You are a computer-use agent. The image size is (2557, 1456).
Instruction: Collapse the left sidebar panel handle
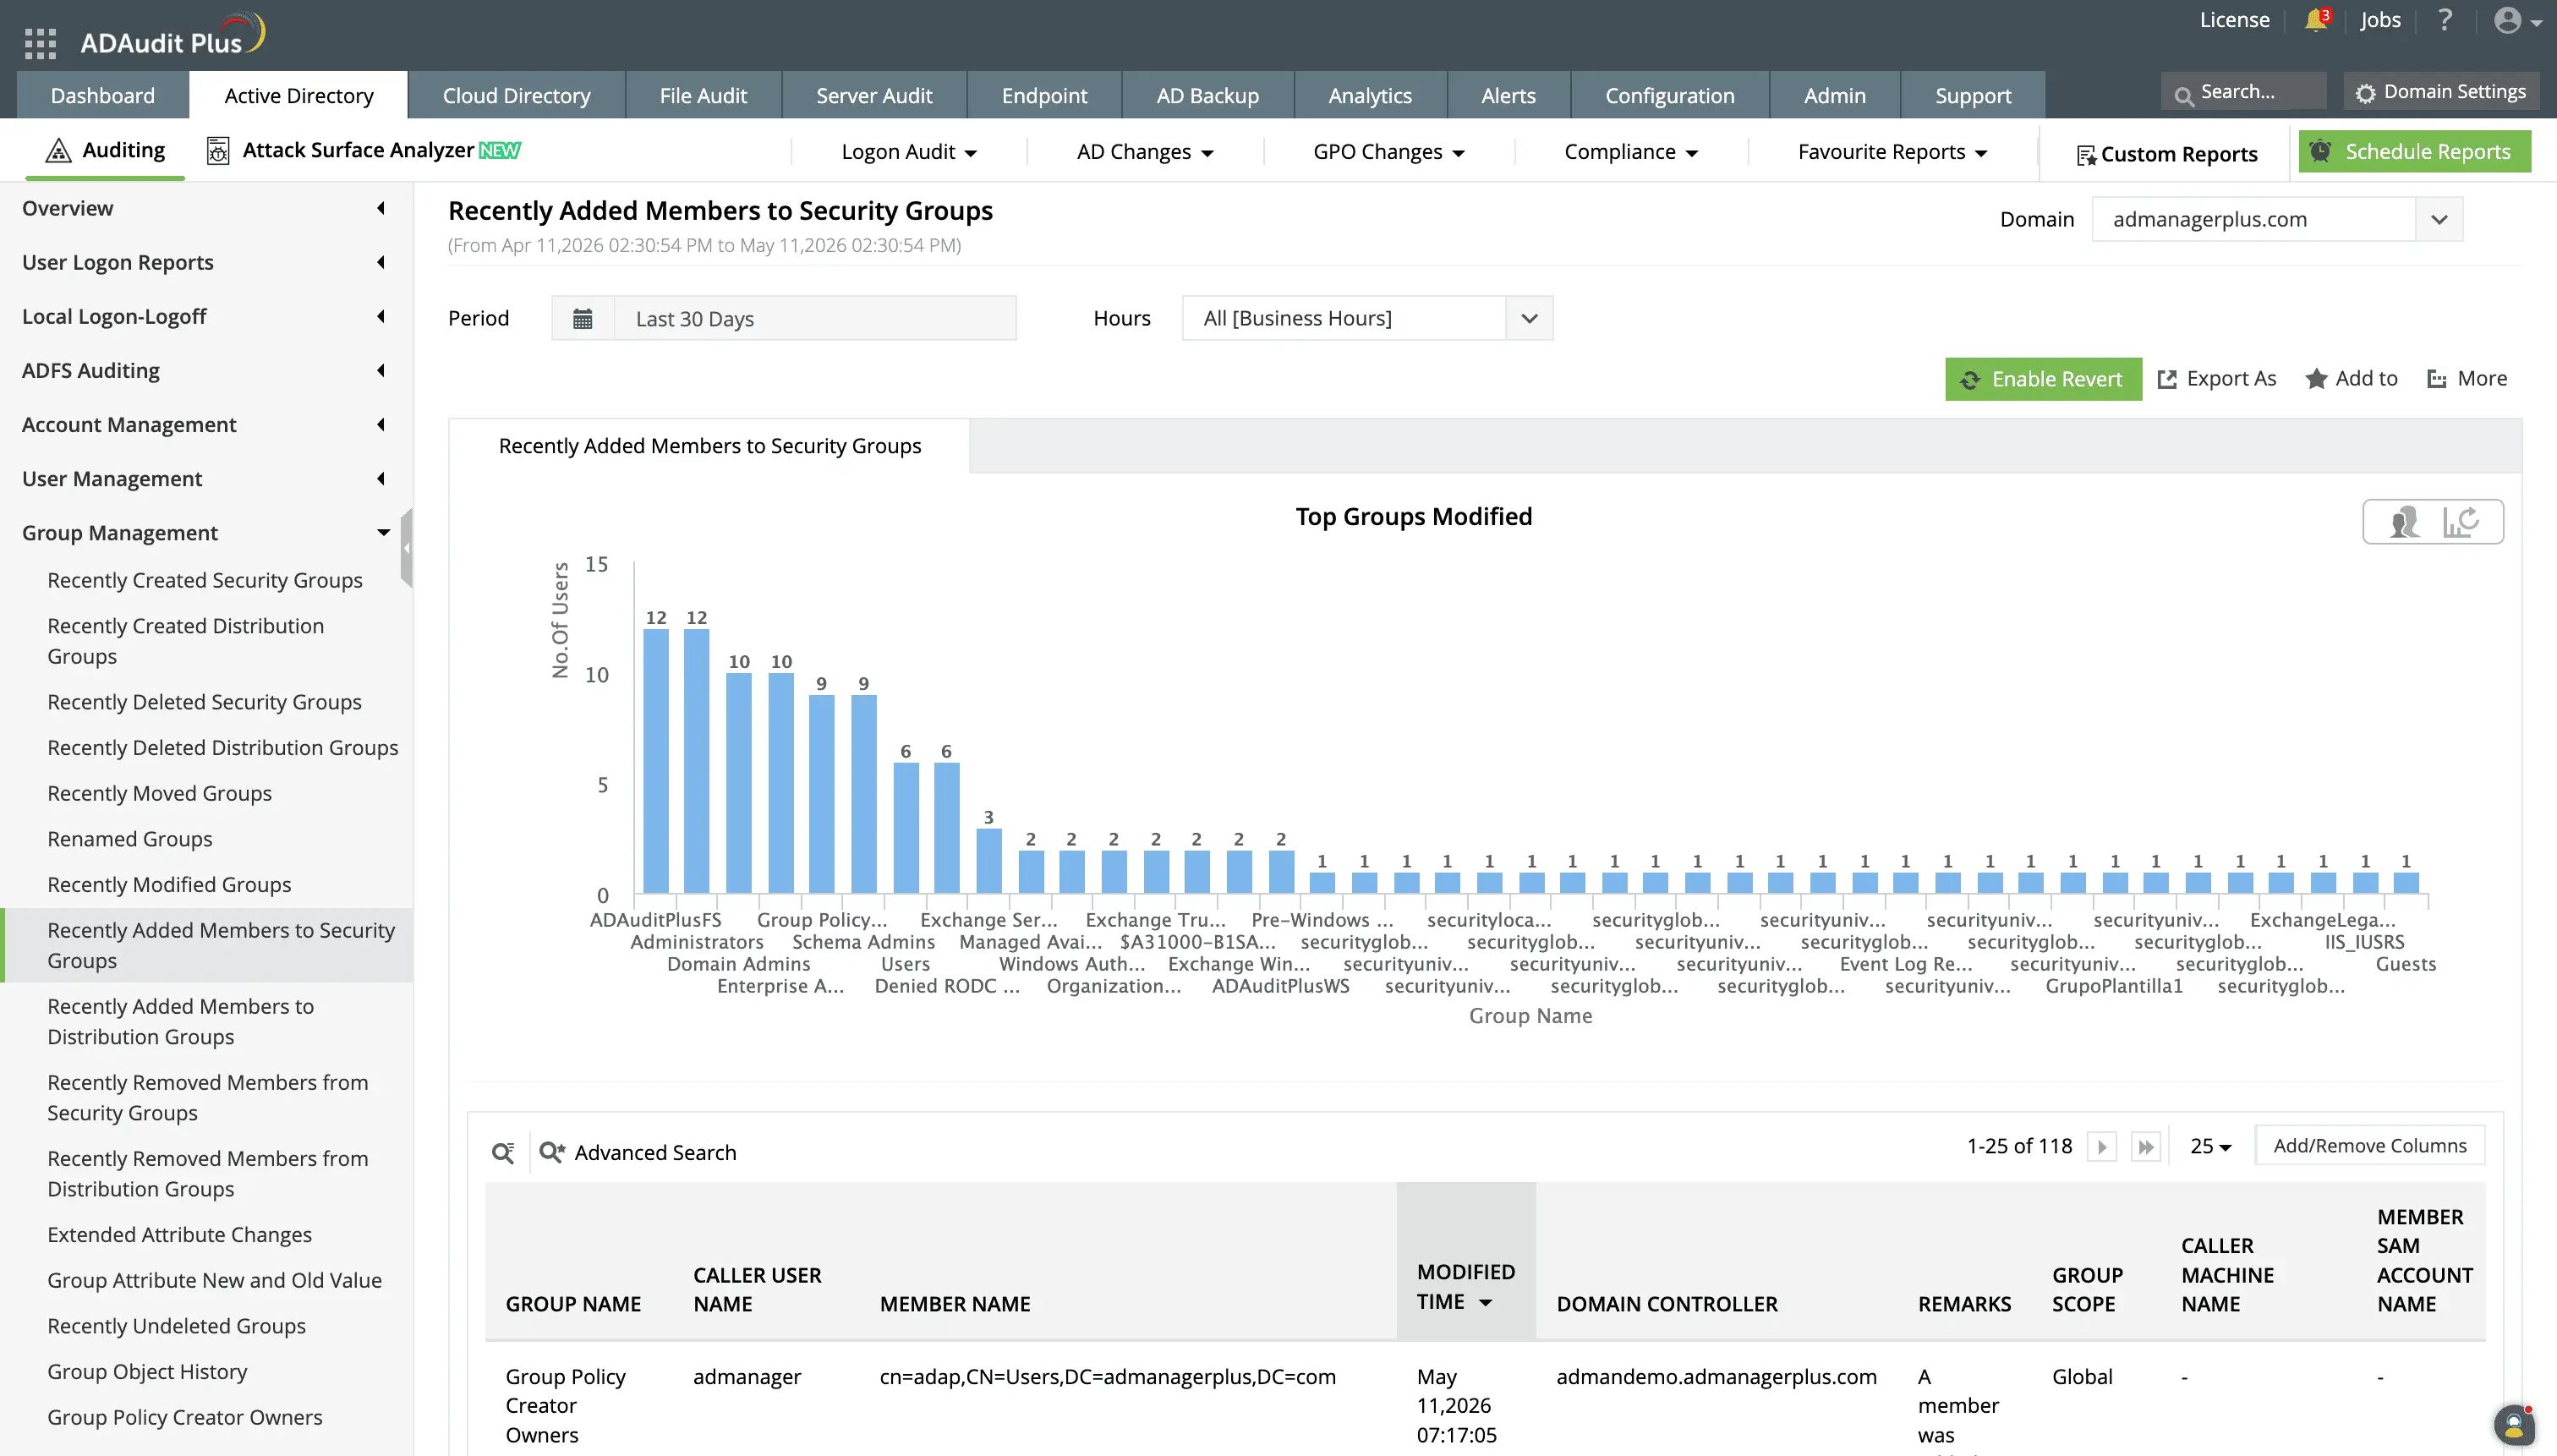(x=406, y=548)
